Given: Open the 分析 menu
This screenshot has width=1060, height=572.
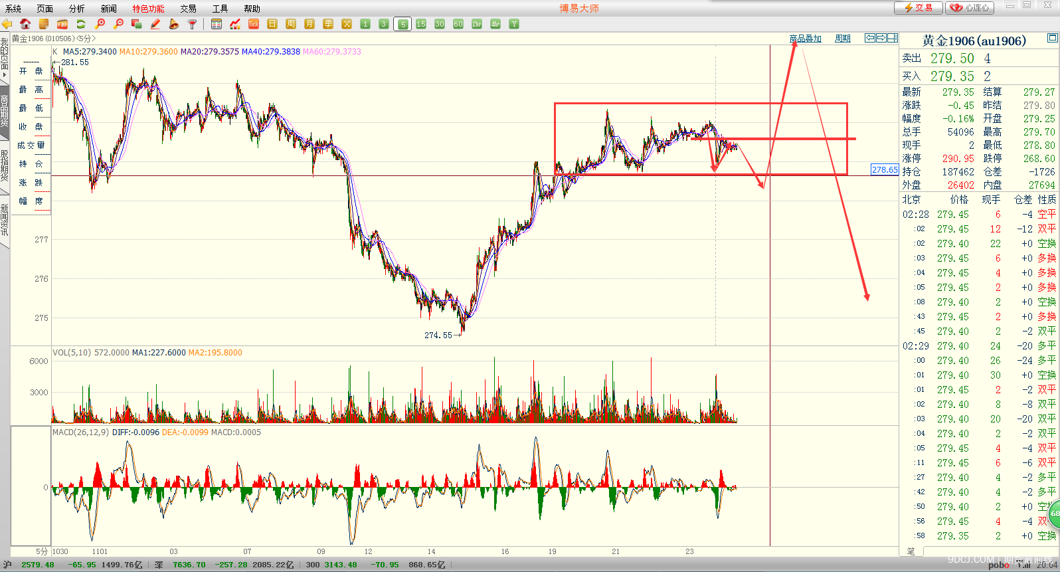Looking at the screenshot, I should [x=77, y=9].
